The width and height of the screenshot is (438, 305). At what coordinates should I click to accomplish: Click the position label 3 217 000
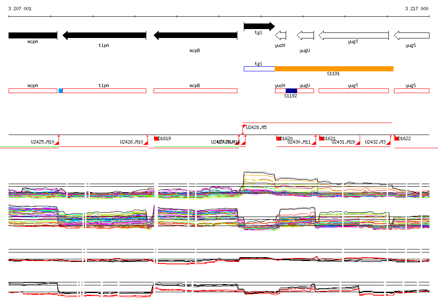click(417, 9)
